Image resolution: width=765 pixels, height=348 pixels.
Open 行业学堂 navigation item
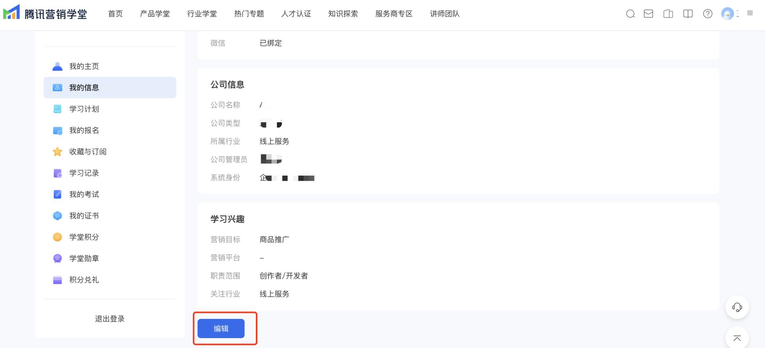click(x=202, y=14)
